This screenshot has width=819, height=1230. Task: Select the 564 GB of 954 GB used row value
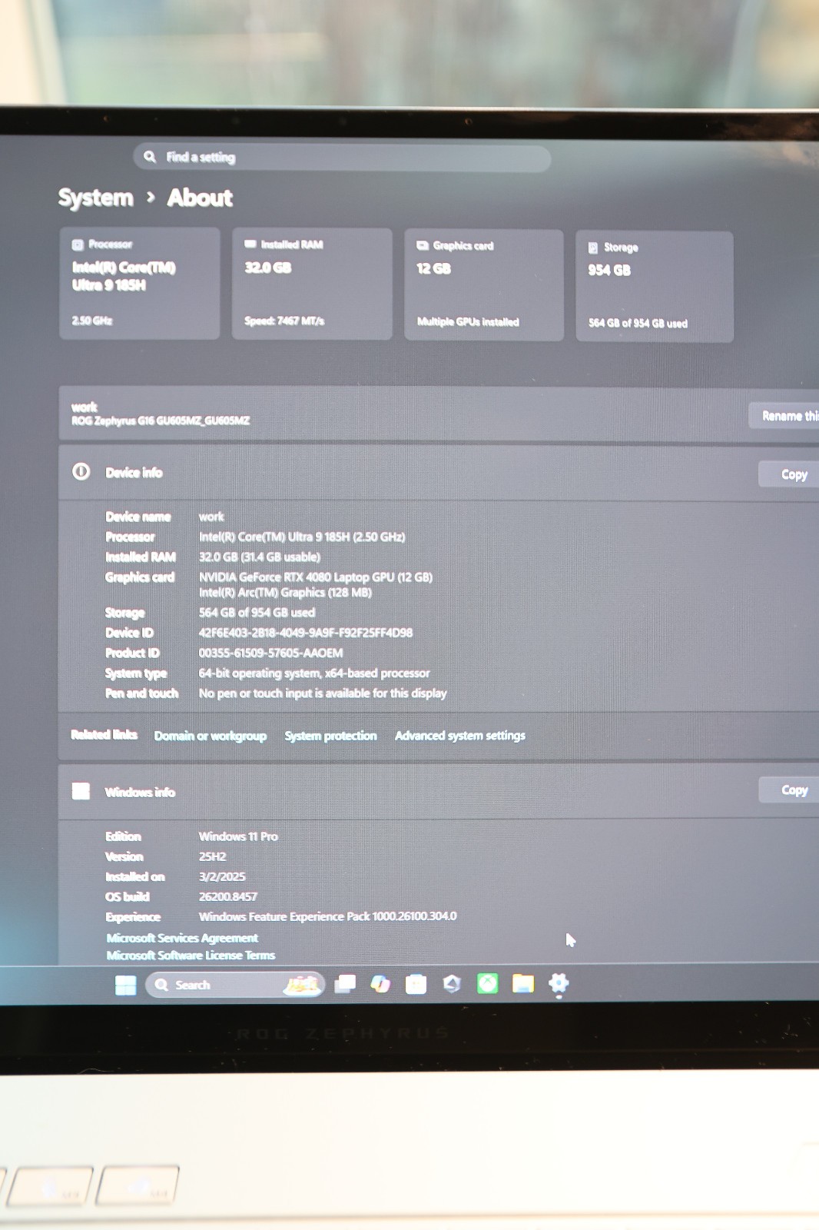click(x=257, y=613)
